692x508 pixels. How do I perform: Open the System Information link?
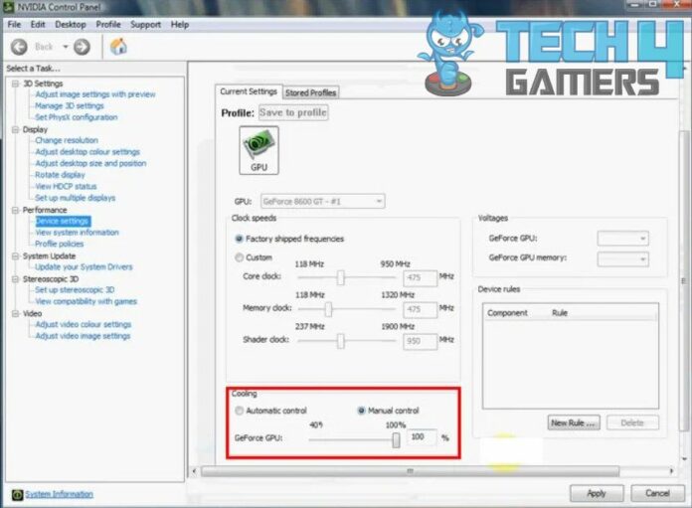coord(59,494)
